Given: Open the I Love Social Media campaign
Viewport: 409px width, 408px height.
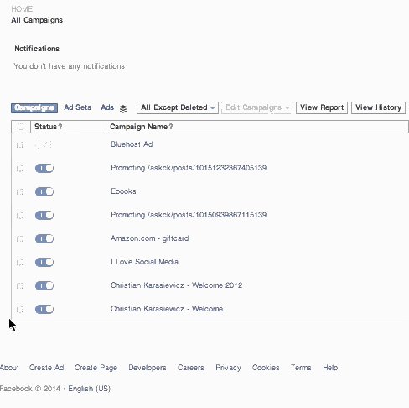Looking at the screenshot, I should point(144,262).
